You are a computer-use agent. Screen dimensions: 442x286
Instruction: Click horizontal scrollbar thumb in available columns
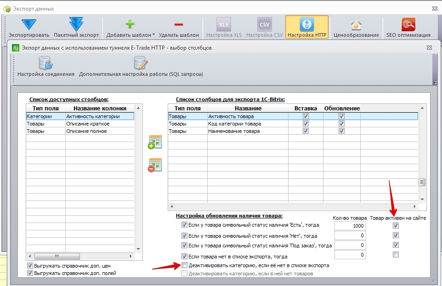(x=57, y=256)
